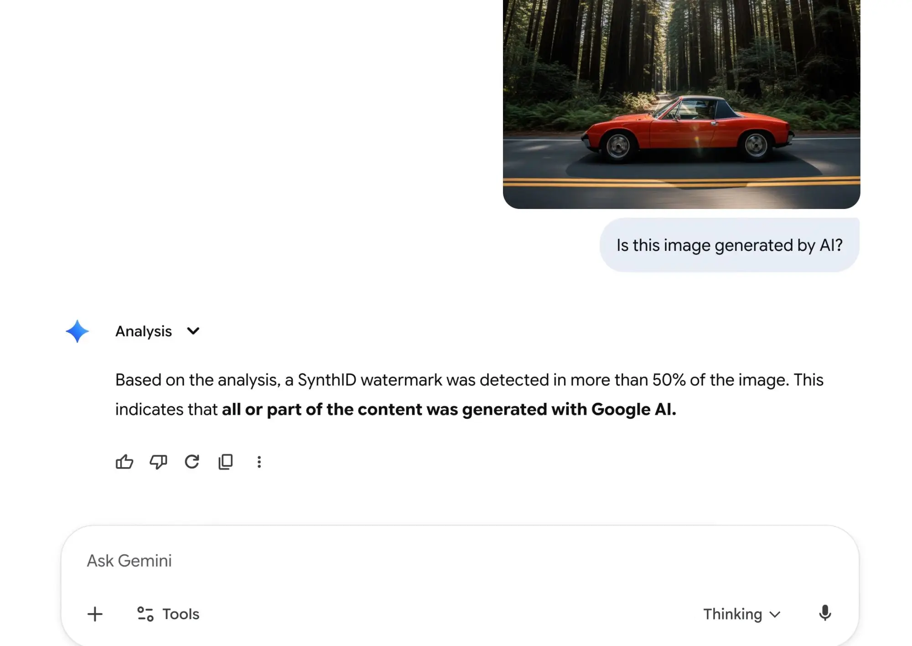Click the blue Gemini sparkle icon

point(77,331)
